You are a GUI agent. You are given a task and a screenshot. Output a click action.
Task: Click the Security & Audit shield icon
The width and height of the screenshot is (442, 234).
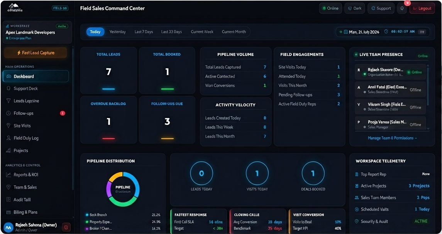click(x=357, y=221)
